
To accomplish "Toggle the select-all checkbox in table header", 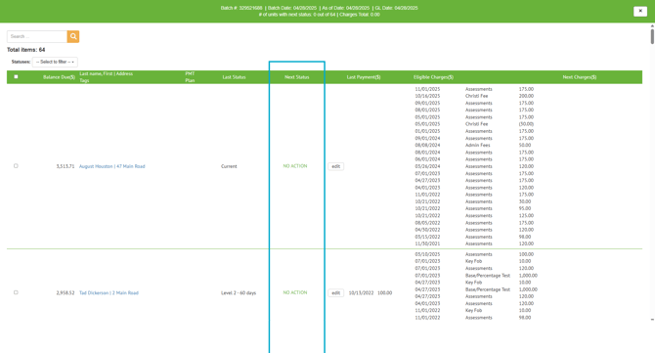I will (x=16, y=77).
